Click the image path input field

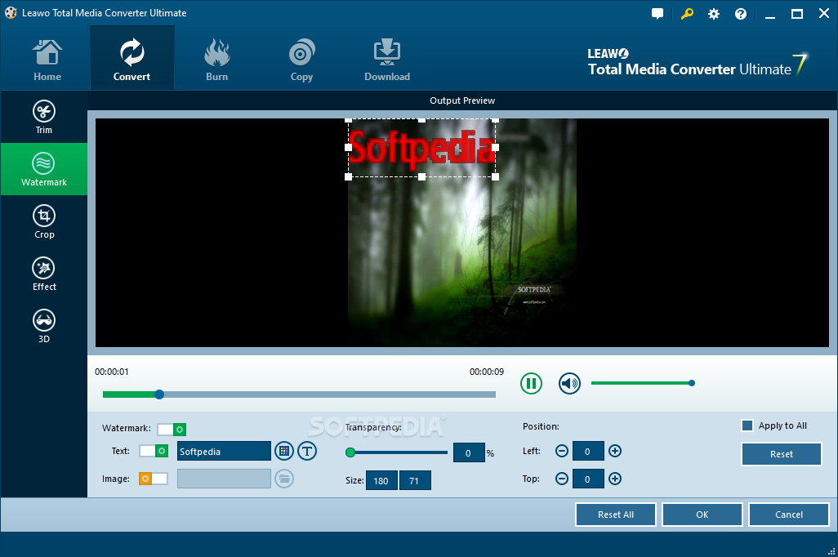(x=224, y=479)
